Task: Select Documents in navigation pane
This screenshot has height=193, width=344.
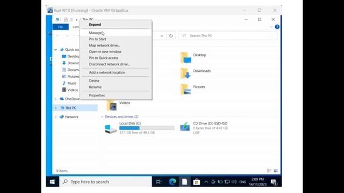Action: click(x=71, y=70)
